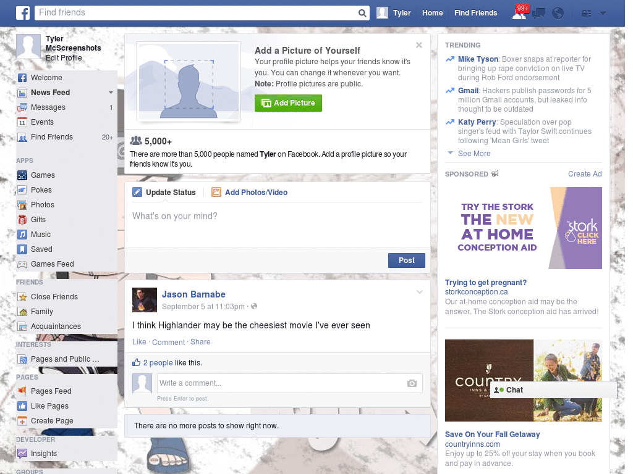Click the What's on your mind box

pos(277,225)
